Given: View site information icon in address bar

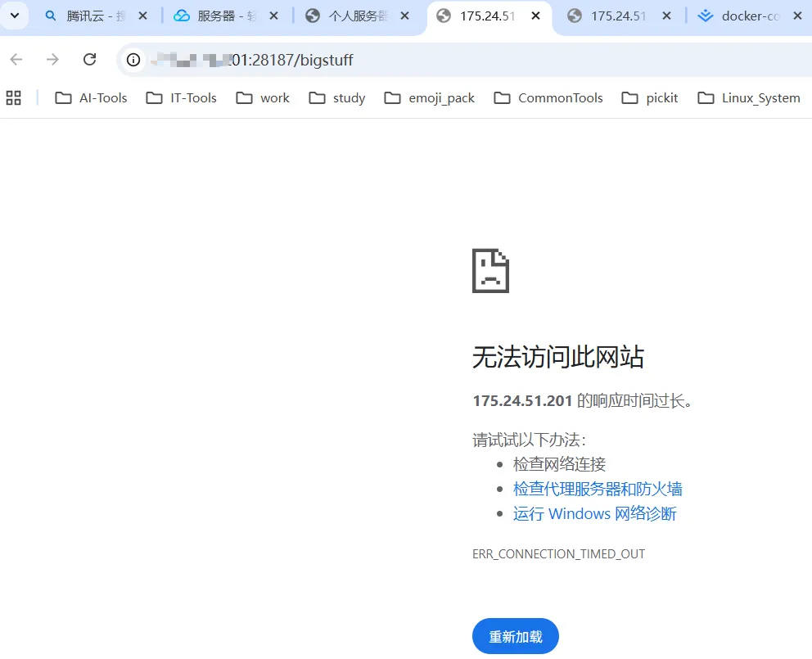Looking at the screenshot, I should point(133,60).
